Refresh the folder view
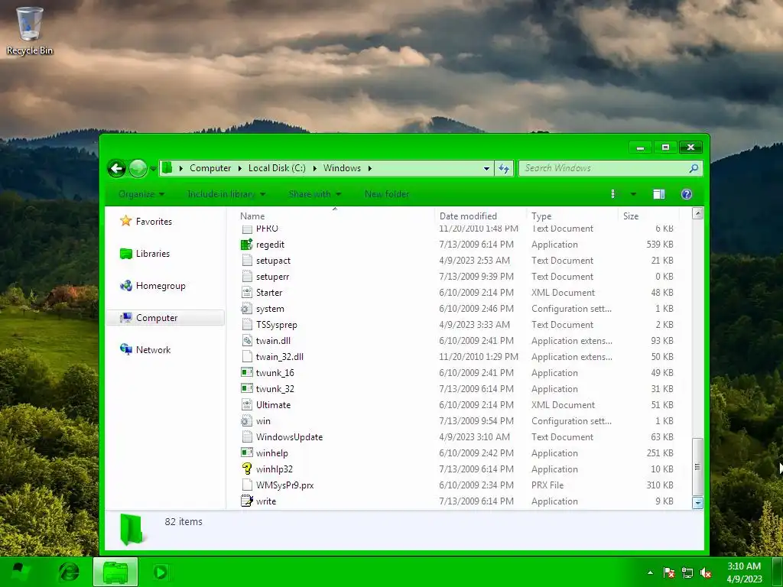 (504, 169)
